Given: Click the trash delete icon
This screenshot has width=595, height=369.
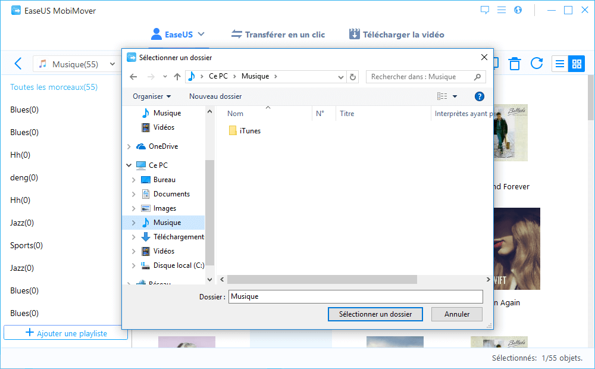Looking at the screenshot, I should click(x=515, y=64).
